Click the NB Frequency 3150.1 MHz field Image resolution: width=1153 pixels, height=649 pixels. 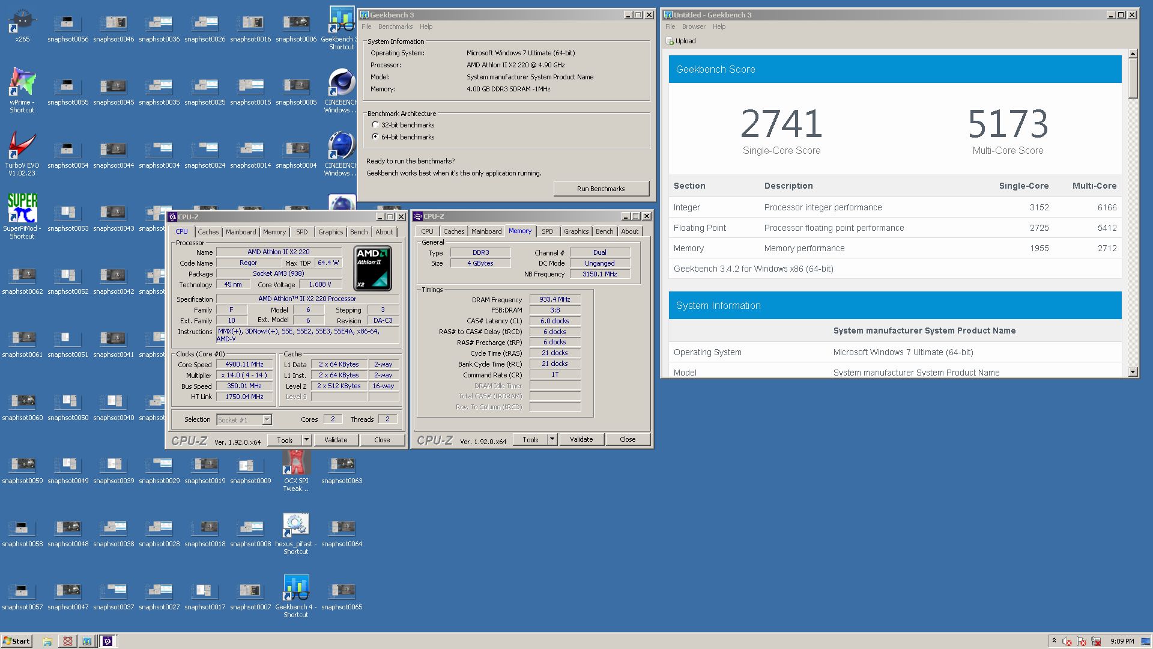pyautogui.click(x=600, y=274)
